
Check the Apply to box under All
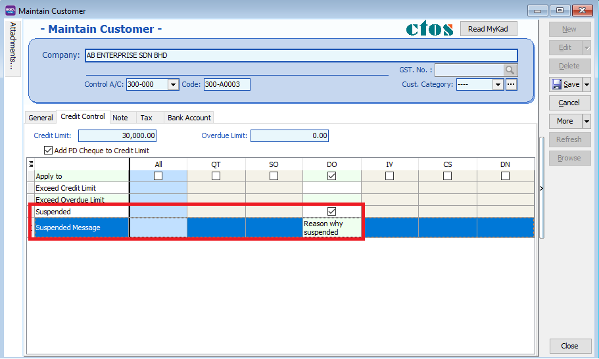tap(158, 176)
